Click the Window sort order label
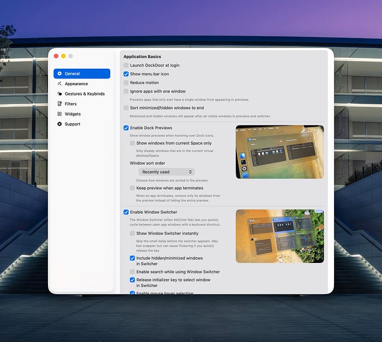This screenshot has height=342, width=382. (x=147, y=163)
